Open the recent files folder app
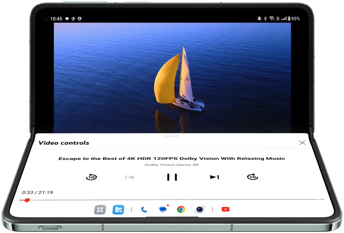 pyautogui.click(x=118, y=210)
